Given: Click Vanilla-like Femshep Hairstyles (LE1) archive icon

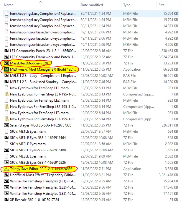Looking at the screenshot, I should [6, 181].
